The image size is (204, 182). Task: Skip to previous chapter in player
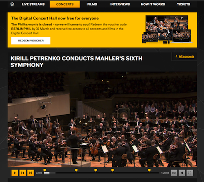[23, 173]
